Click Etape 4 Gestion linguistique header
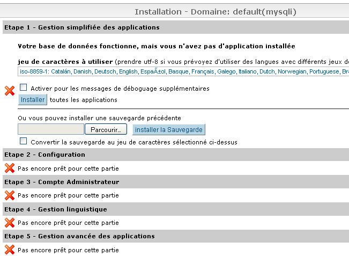Screen dimensions: 349x256 [55, 209]
